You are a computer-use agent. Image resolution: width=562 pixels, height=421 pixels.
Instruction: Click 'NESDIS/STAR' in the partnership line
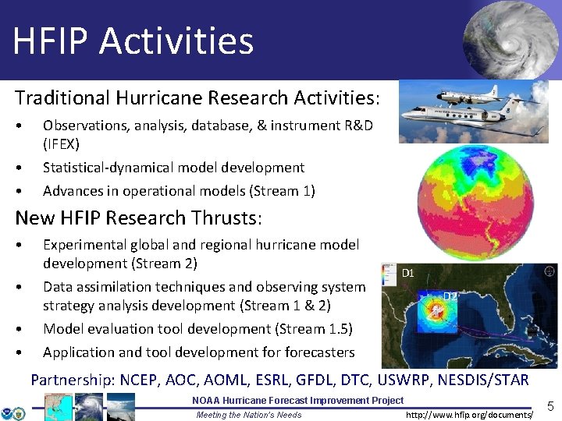[x=483, y=380]
